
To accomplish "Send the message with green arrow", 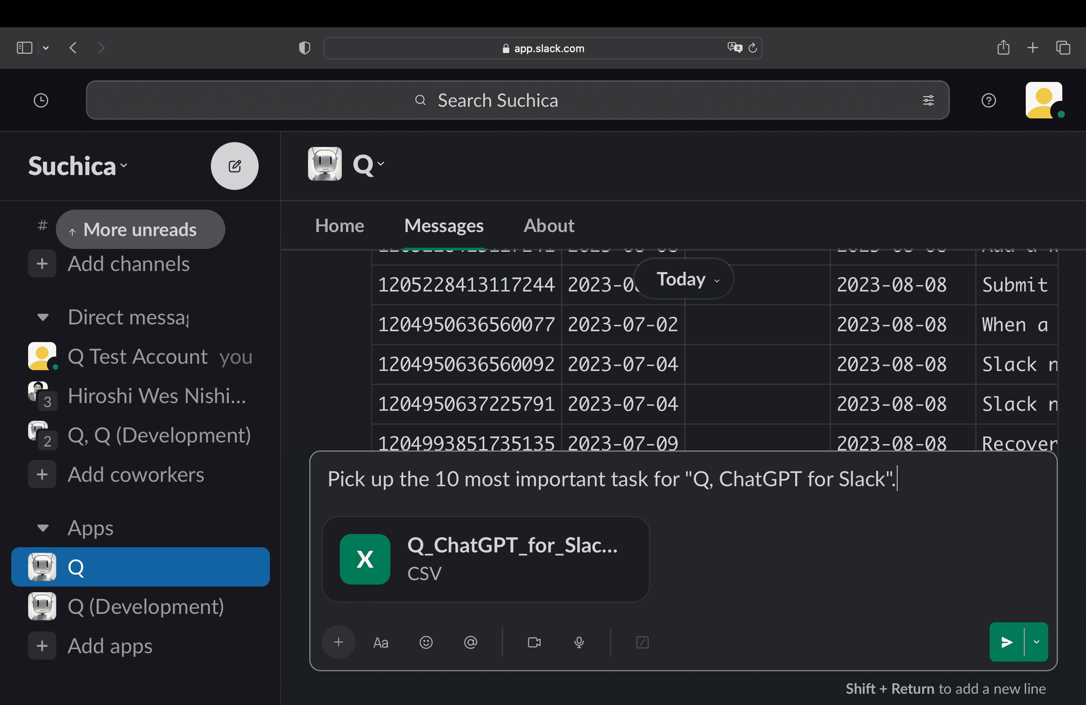I will (x=1006, y=642).
